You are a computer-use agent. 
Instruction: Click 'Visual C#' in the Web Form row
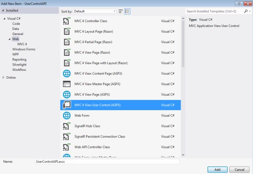tap(168, 116)
